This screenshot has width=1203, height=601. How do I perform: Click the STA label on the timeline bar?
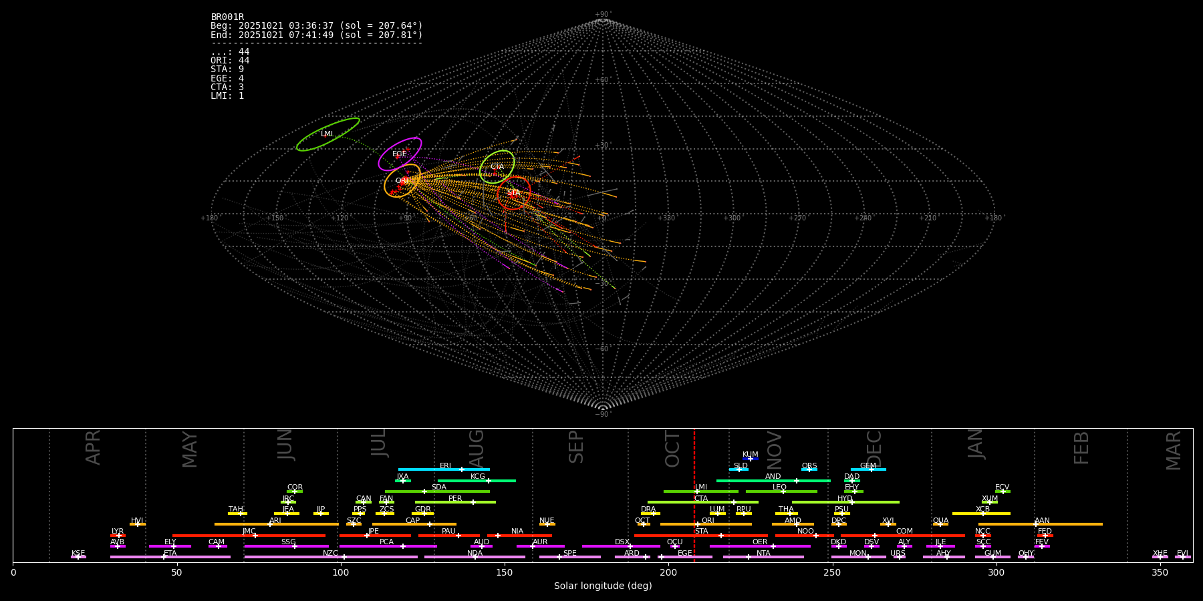pos(701,532)
